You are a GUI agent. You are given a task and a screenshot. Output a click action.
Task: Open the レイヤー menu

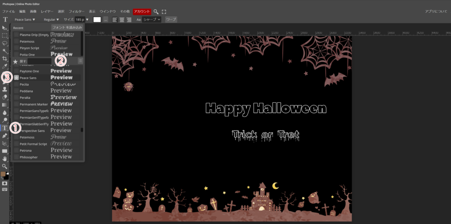47,11
